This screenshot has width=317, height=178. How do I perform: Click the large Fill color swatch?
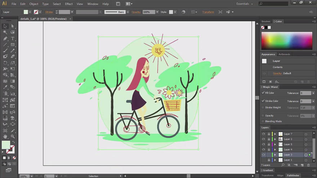[6, 145]
